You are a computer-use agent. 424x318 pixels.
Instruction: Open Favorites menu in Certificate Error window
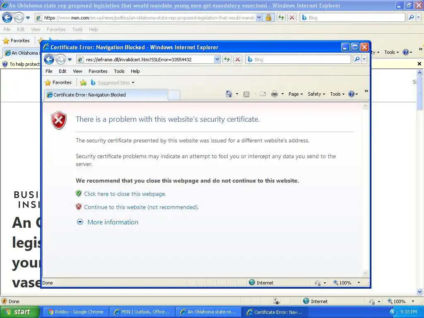click(x=98, y=71)
